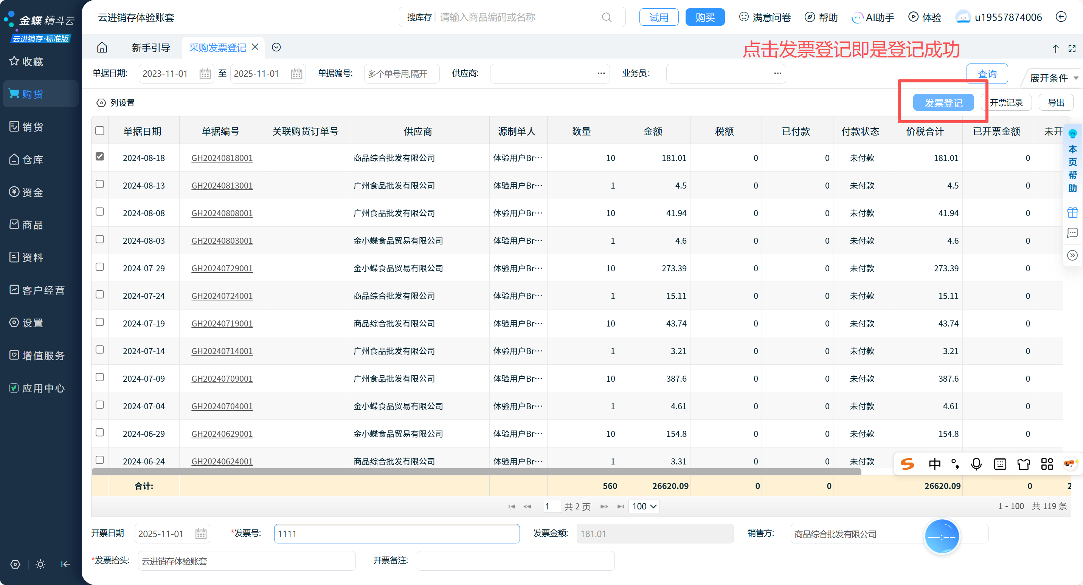Check the 2024-08-13 row checkbox
Image resolution: width=1083 pixels, height=585 pixels.
point(99,184)
